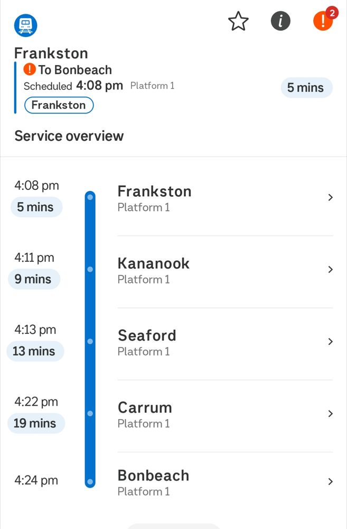This screenshot has height=529, width=347.
Task: Expand Frankston stop details chevron
Action: tap(330, 198)
